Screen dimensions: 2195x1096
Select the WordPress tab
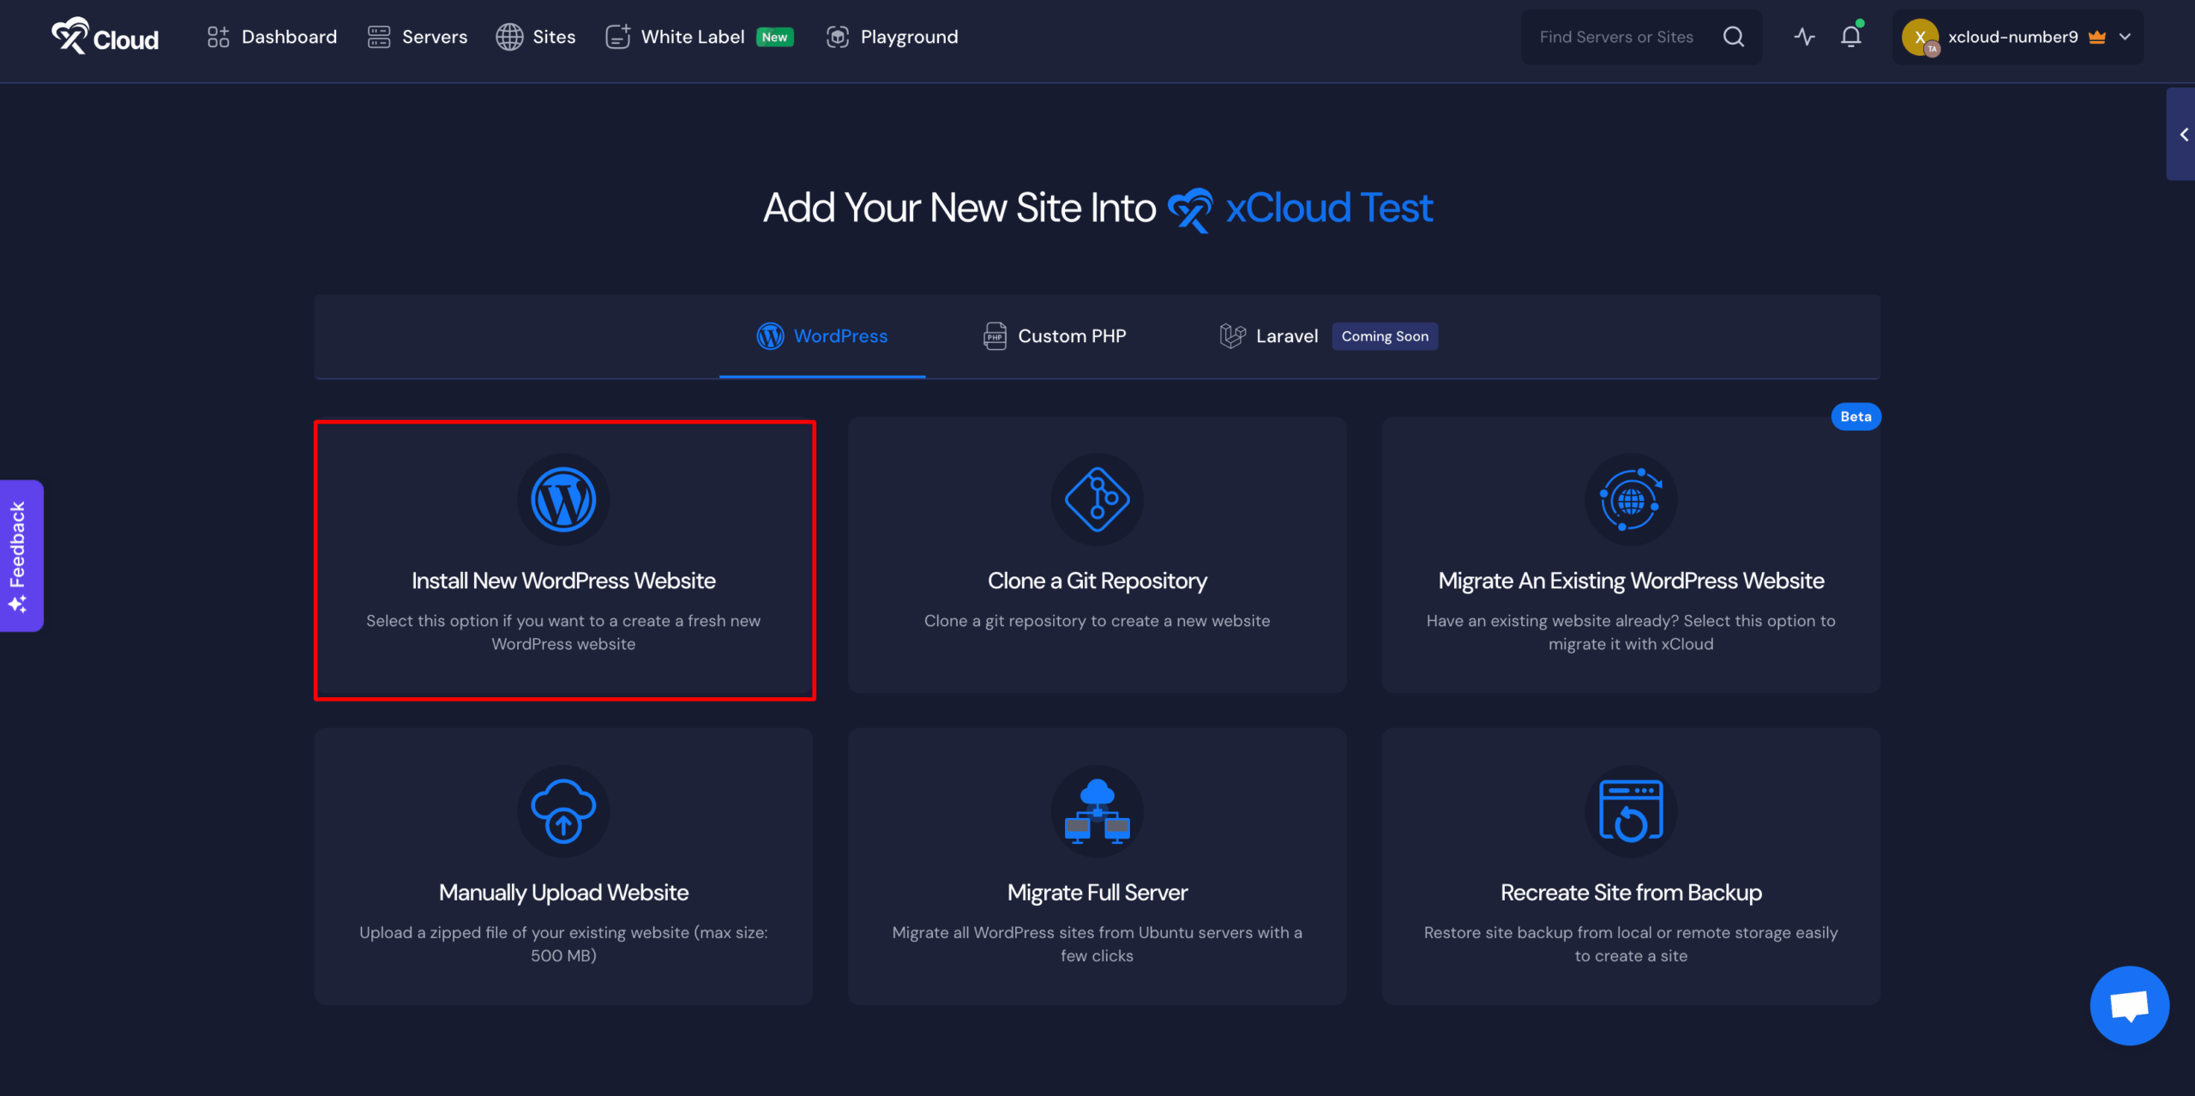(x=821, y=336)
